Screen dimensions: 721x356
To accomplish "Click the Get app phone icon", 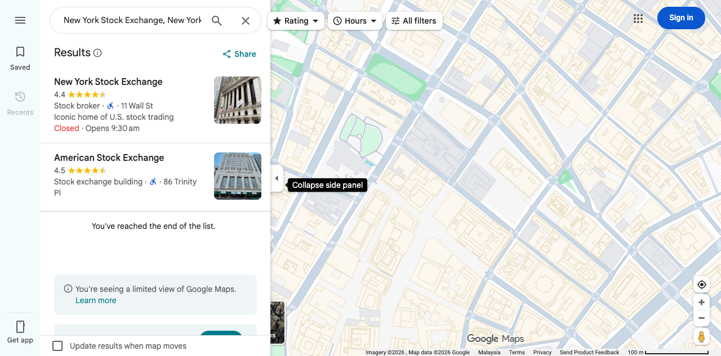I will click(20, 327).
